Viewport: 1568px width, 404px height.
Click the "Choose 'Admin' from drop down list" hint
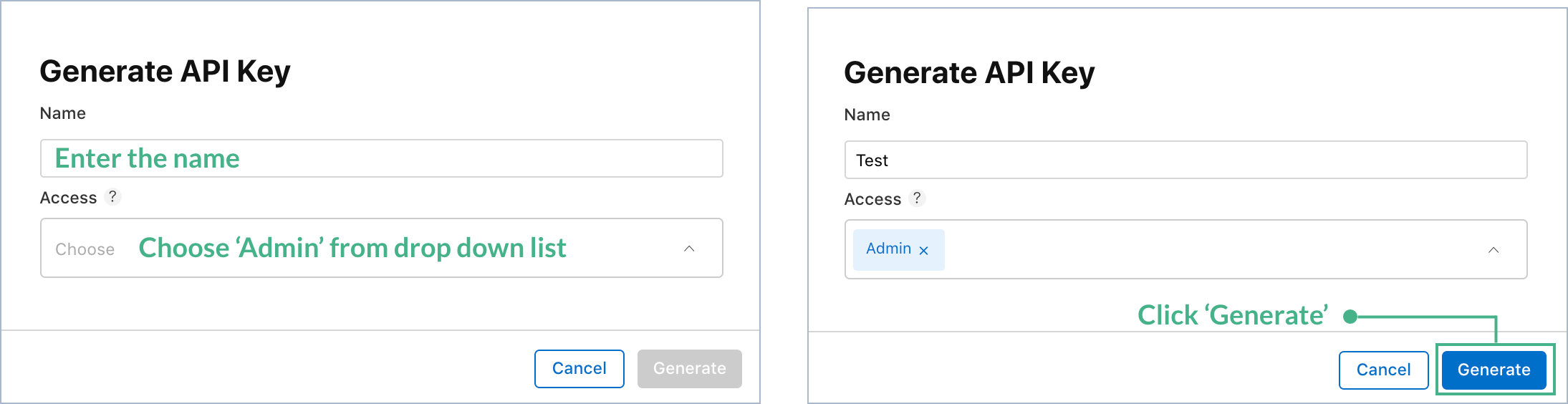[352, 248]
